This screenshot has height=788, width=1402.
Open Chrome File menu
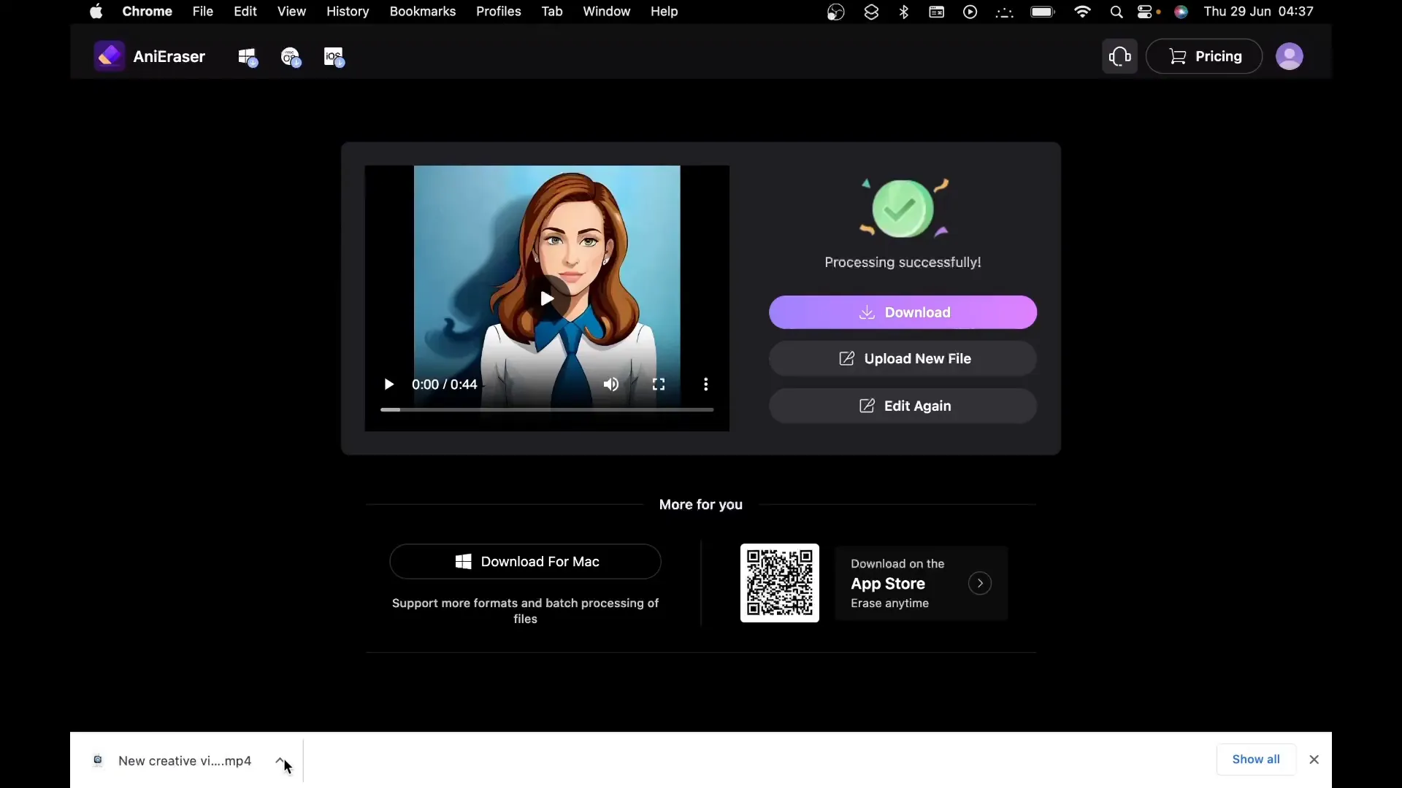[x=202, y=11]
